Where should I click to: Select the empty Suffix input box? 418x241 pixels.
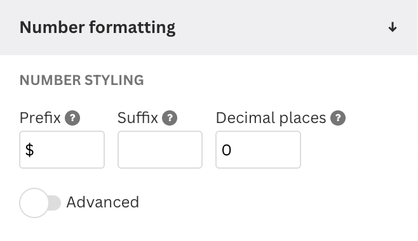click(x=160, y=150)
